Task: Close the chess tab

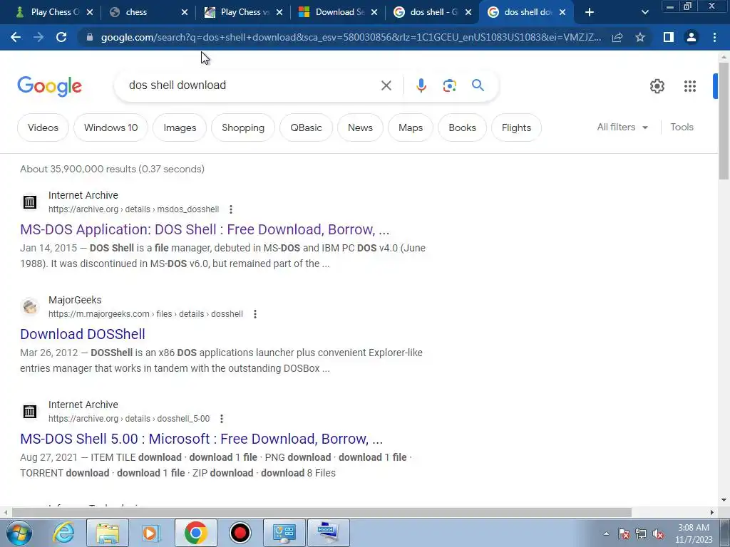Action: tap(185, 13)
